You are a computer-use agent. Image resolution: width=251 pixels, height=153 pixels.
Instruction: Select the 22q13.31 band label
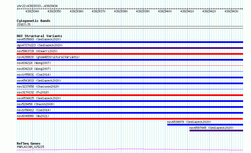tap(24, 24)
